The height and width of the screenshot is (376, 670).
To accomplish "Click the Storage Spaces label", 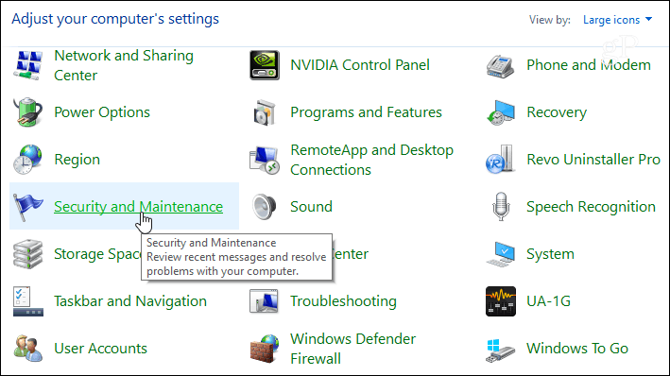I will (97, 254).
